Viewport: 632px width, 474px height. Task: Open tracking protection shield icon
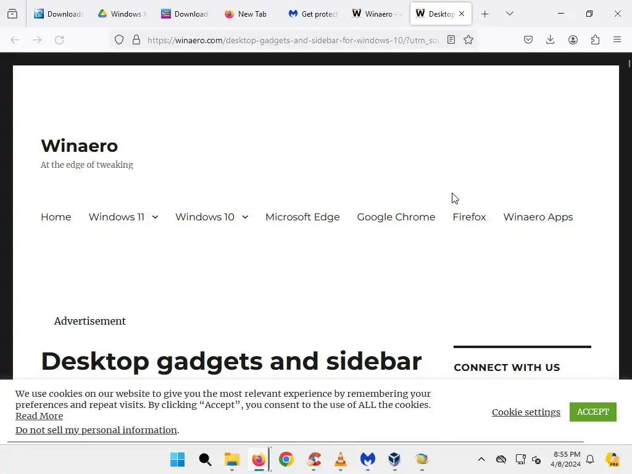(119, 40)
